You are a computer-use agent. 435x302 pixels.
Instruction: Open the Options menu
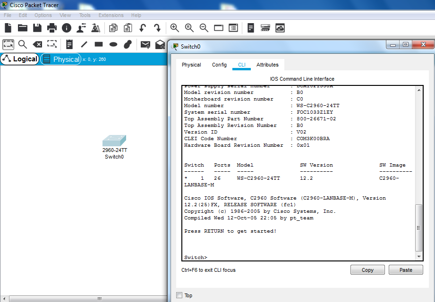[43, 15]
